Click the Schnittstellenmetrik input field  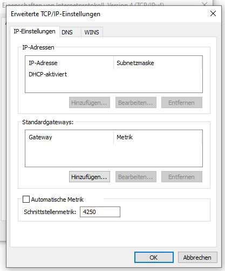[100, 212]
